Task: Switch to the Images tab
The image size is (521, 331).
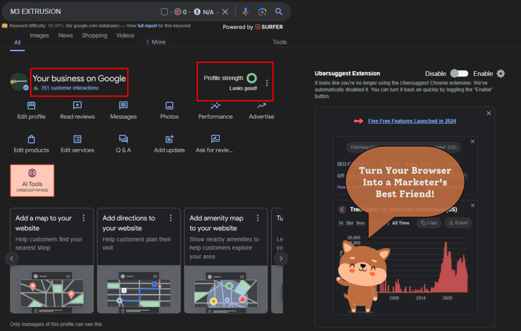Action: pos(39,35)
